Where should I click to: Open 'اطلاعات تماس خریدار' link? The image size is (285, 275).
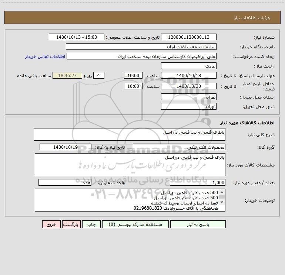[45, 56]
